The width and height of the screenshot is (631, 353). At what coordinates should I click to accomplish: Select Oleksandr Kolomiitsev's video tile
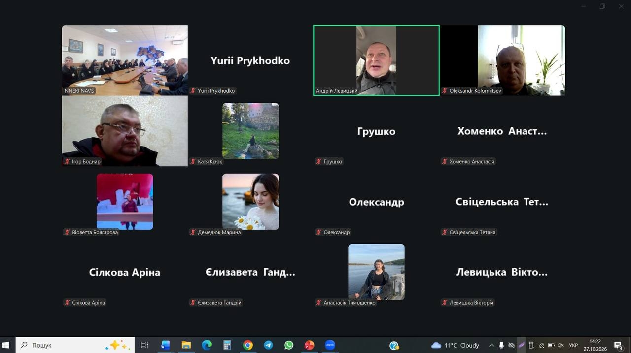click(502, 60)
